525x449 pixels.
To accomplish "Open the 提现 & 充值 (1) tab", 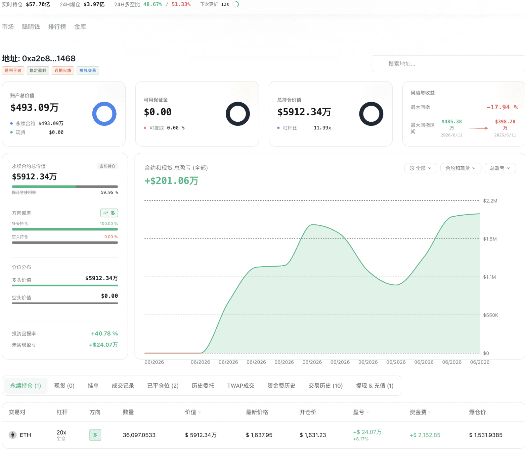I will (x=375, y=386).
